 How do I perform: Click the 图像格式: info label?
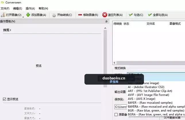click(x=30, y=108)
